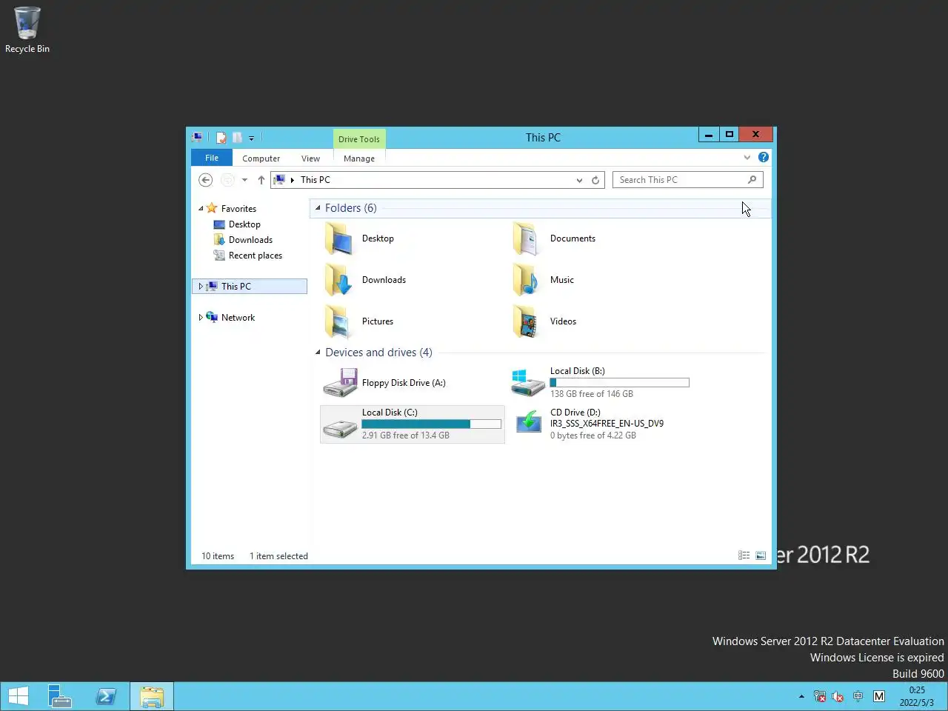
Task: Collapse the Folders (6) group
Action: (x=318, y=208)
